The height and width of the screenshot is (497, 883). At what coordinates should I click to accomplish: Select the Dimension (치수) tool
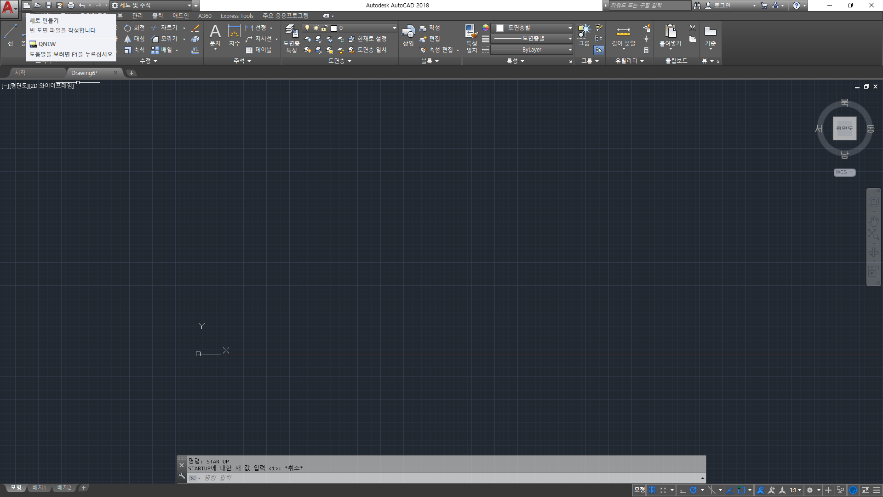pos(234,32)
